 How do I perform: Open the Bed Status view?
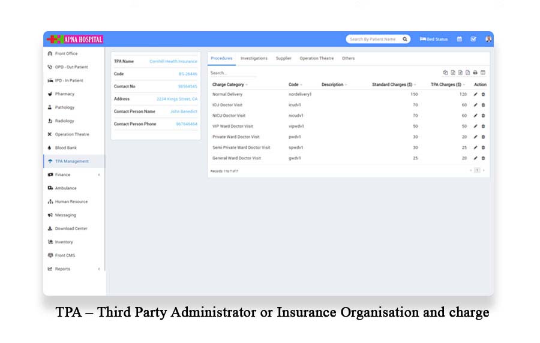click(434, 39)
